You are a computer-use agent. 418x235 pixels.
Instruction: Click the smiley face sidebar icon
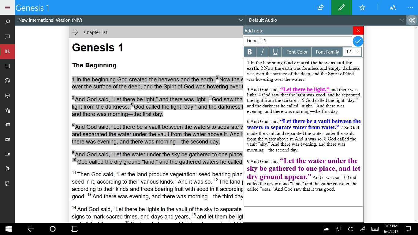(7, 81)
